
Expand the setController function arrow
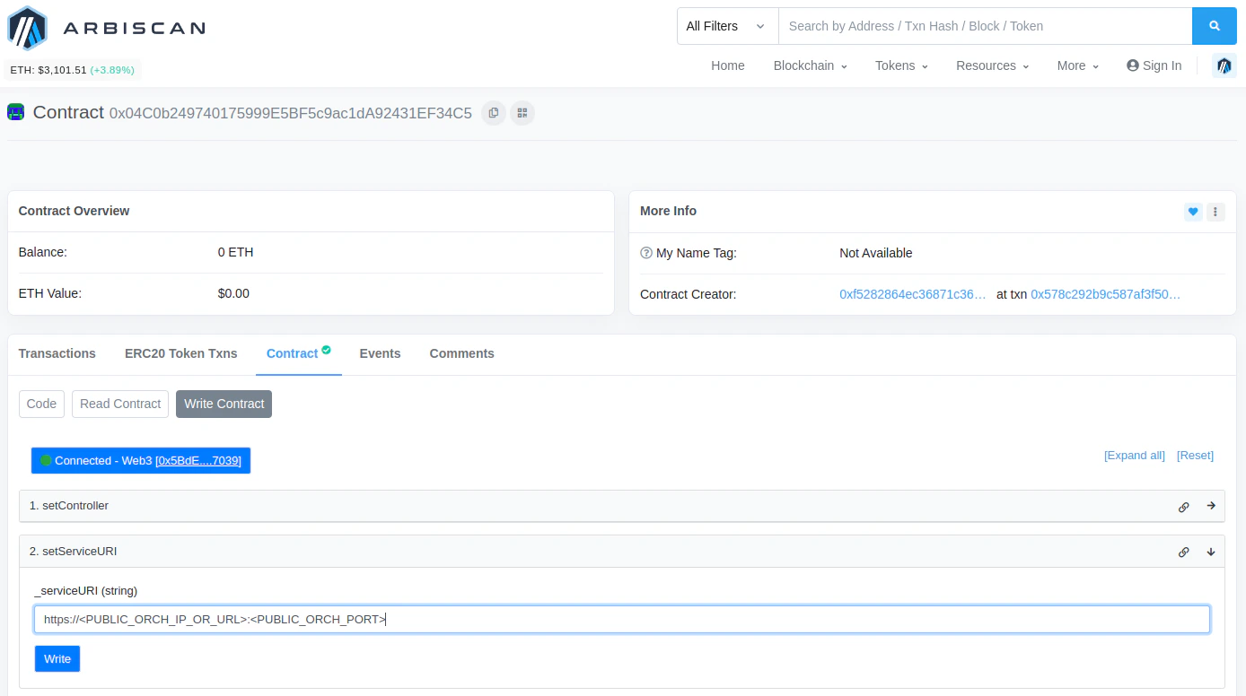(x=1211, y=506)
